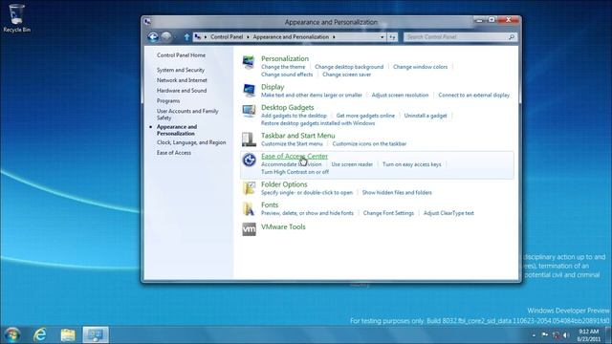Screen dimensions: 612x344
Task: Show hidden tray icons arrow
Action: tap(534, 335)
